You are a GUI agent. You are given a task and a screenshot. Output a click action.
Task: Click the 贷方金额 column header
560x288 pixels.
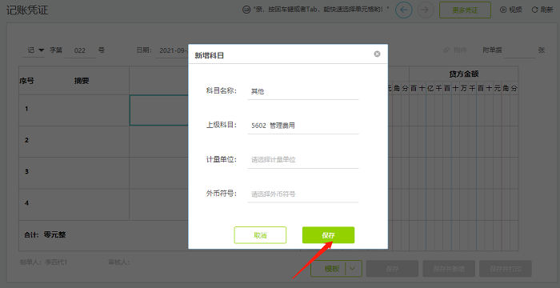(x=463, y=74)
